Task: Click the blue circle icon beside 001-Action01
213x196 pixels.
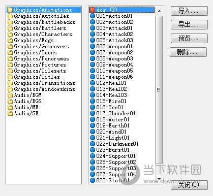Action: click(x=93, y=16)
